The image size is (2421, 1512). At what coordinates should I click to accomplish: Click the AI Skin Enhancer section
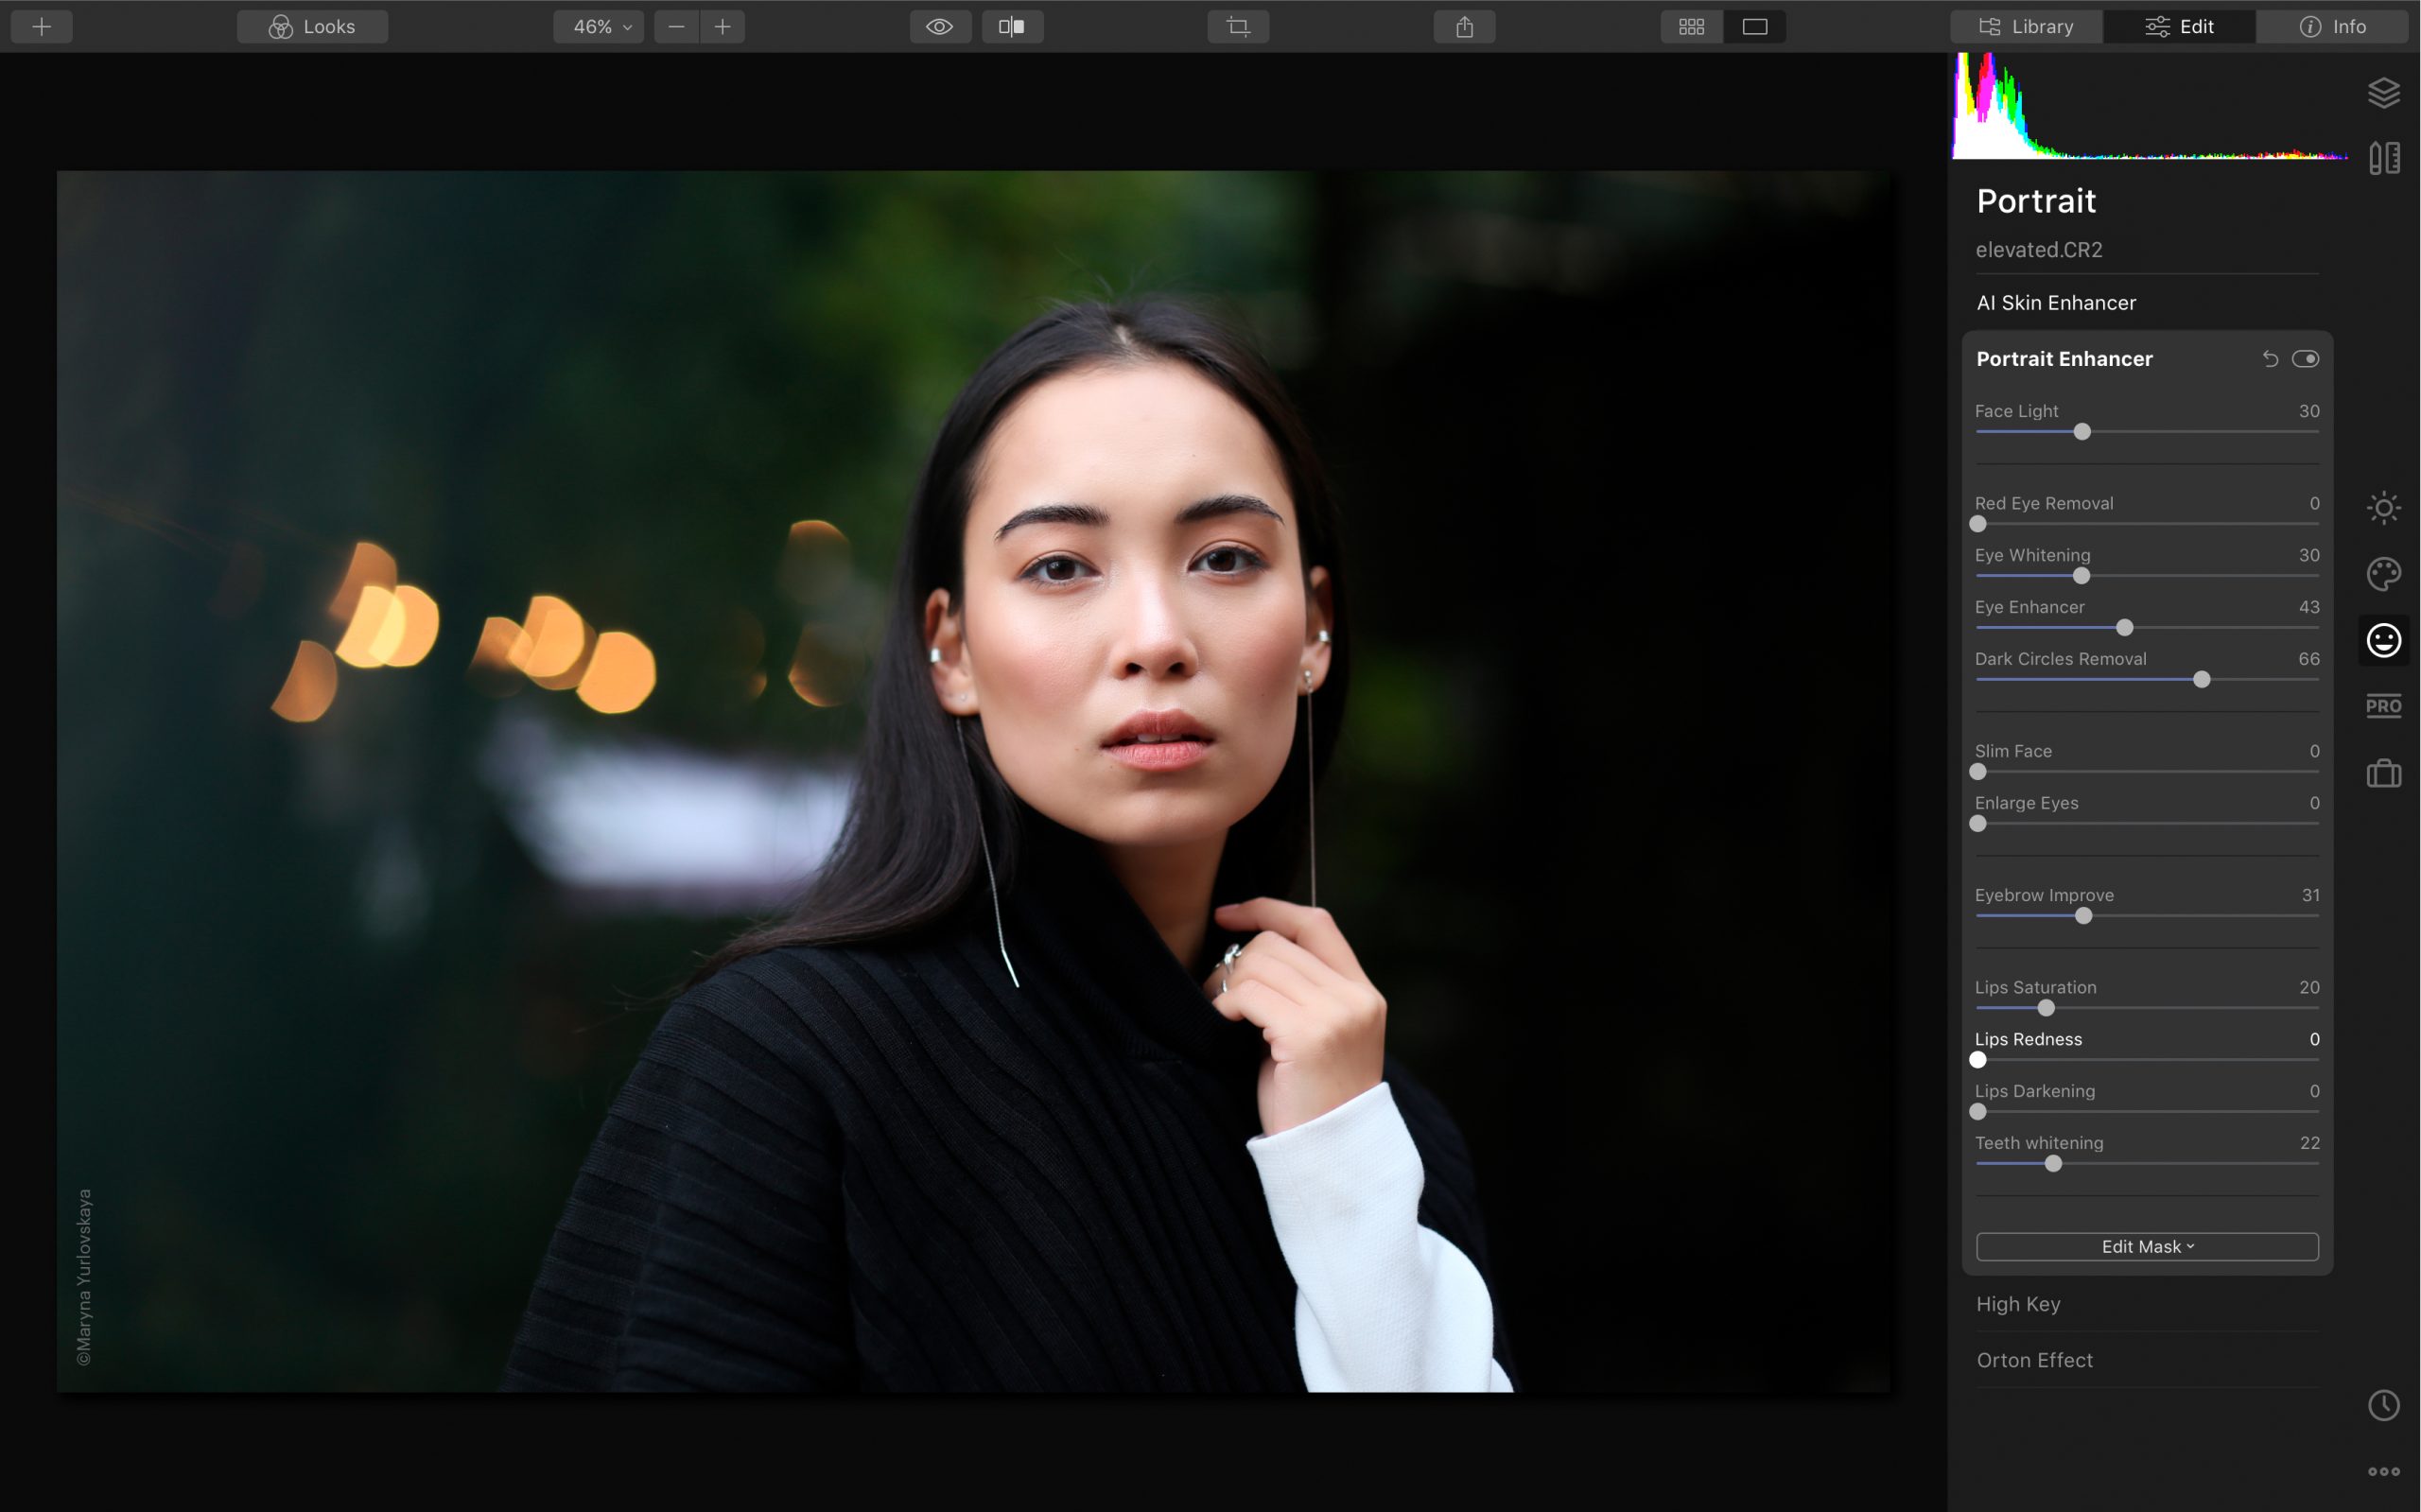click(x=2054, y=302)
